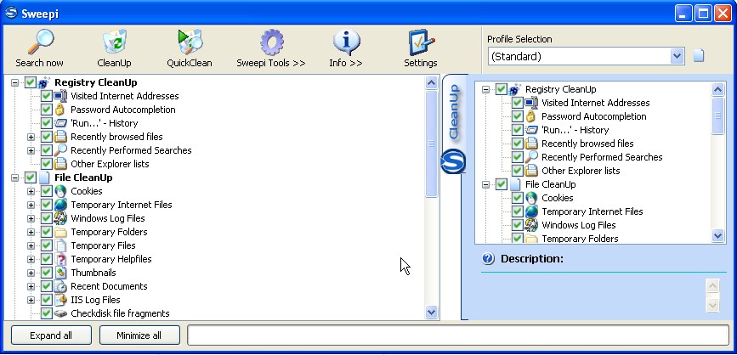
Task: Click Visited Internet Addresses icon in left tree
Action: (x=60, y=96)
